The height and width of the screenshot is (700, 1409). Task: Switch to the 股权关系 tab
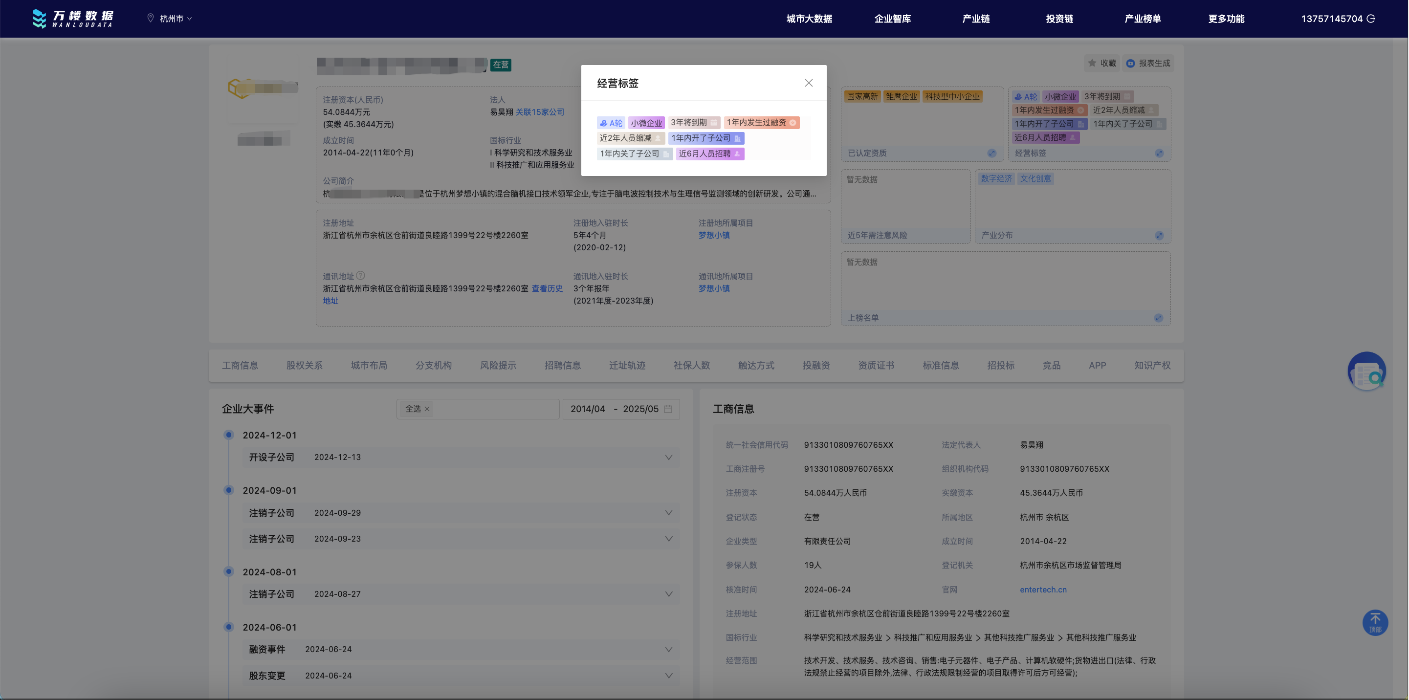tap(304, 365)
